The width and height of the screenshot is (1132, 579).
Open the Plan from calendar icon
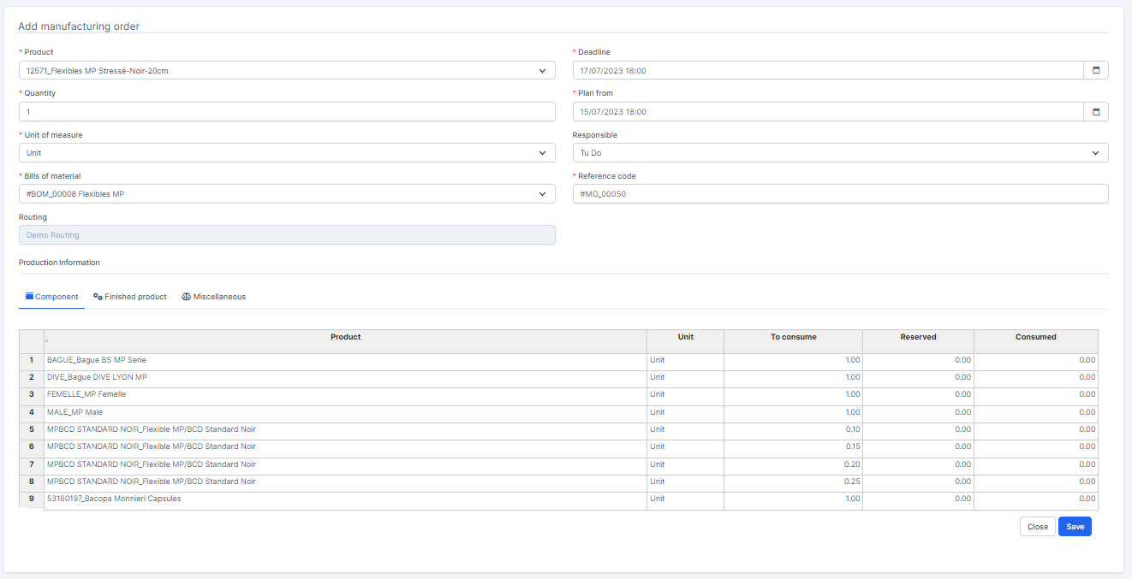[x=1095, y=112]
